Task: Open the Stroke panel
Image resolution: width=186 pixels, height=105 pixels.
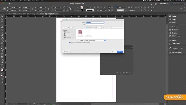Action: 174,27
